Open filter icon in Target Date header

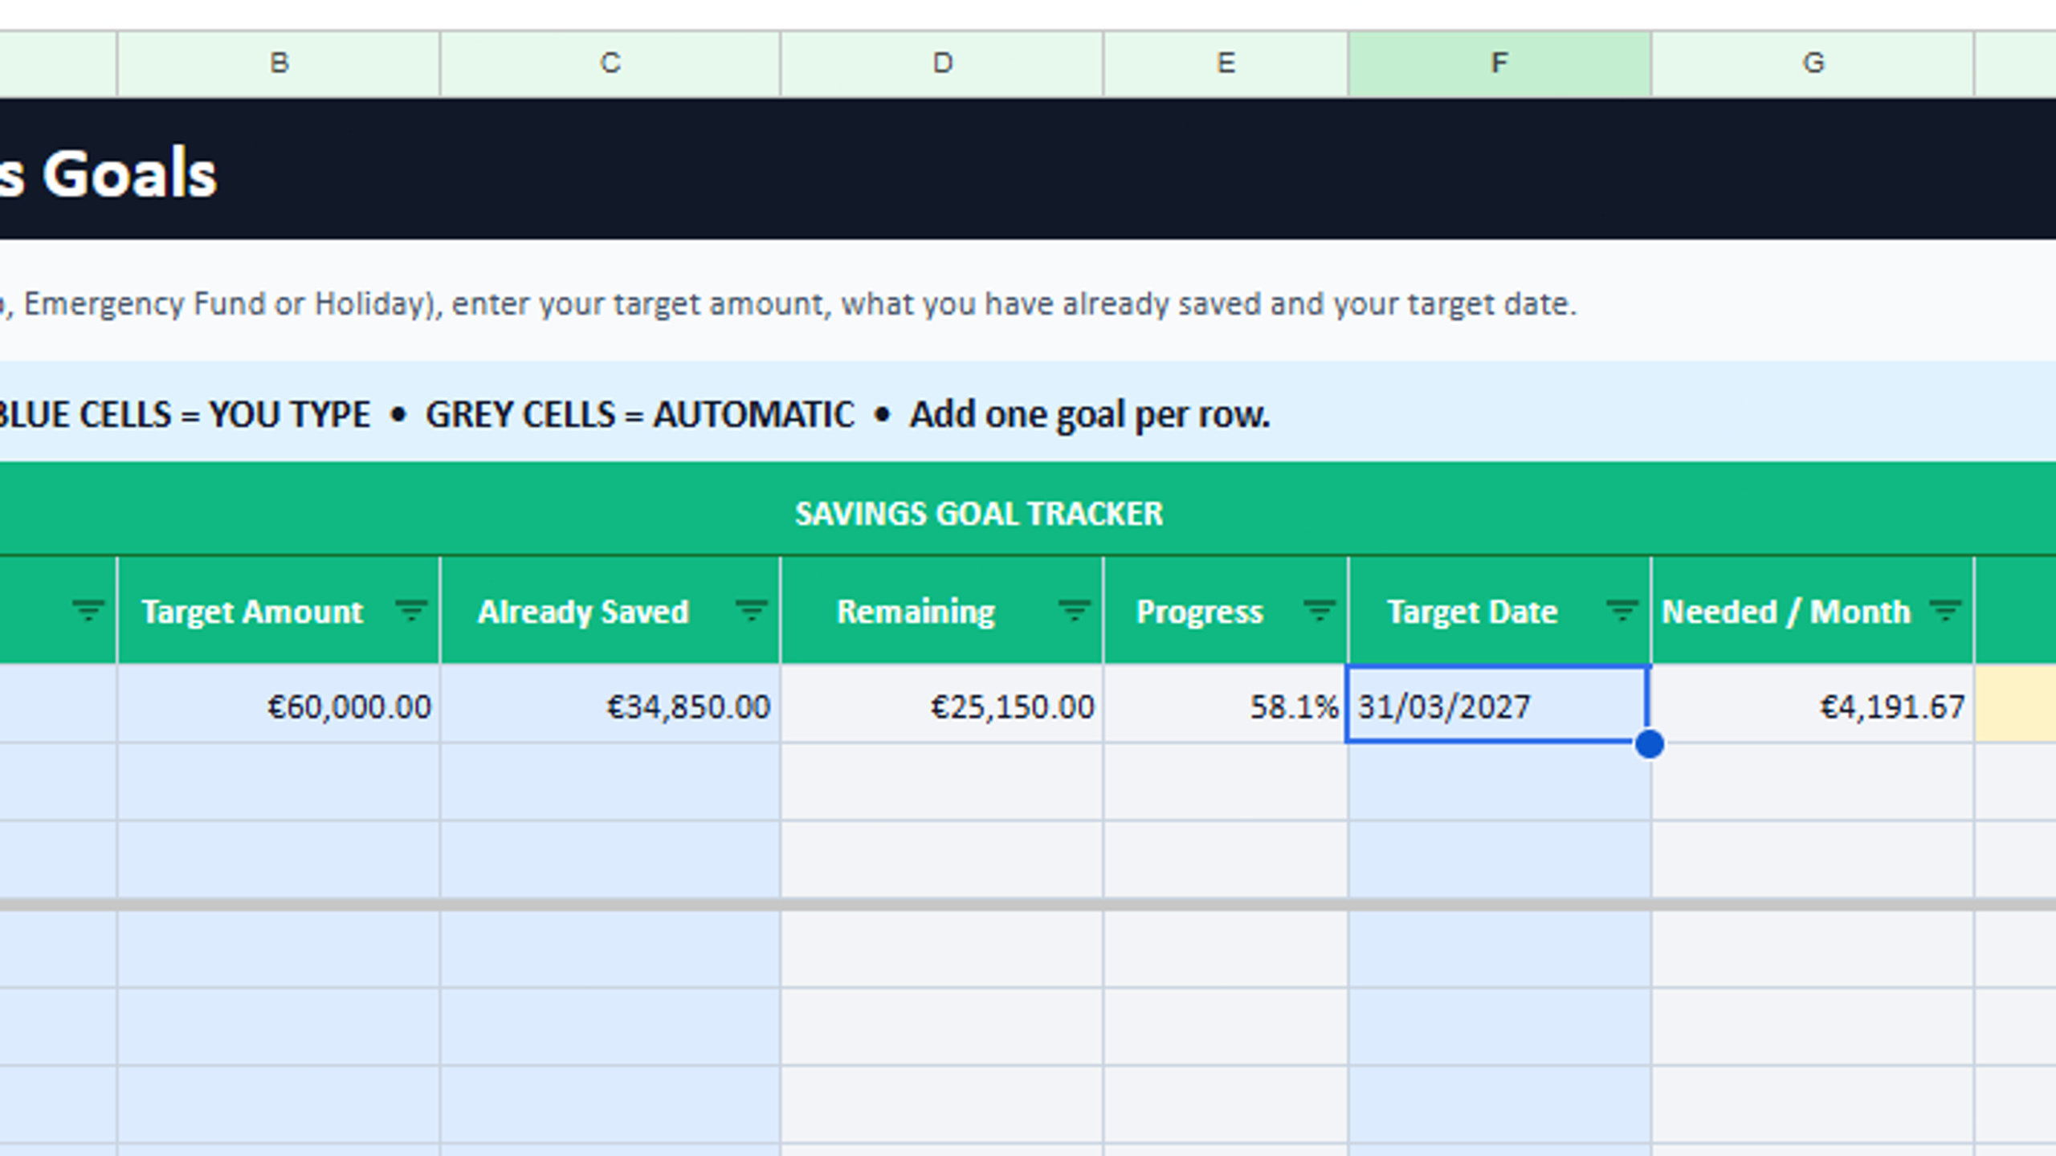pyautogui.click(x=1622, y=612)
